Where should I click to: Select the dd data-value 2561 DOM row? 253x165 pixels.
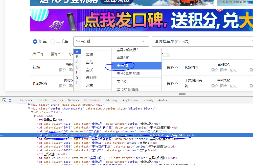pos(97,143)
